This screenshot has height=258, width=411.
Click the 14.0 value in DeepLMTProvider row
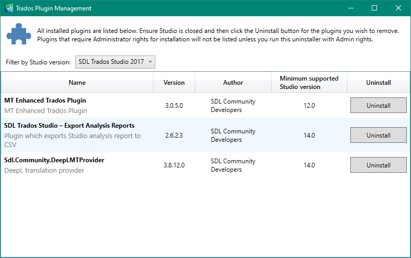pos(309,165)
